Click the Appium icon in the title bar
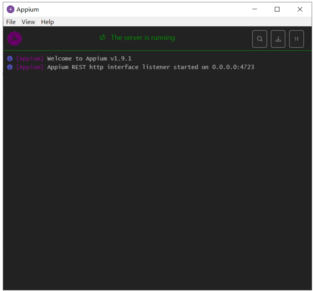The height and width of the screenshot is (291, 313). (x=10, y=9)
